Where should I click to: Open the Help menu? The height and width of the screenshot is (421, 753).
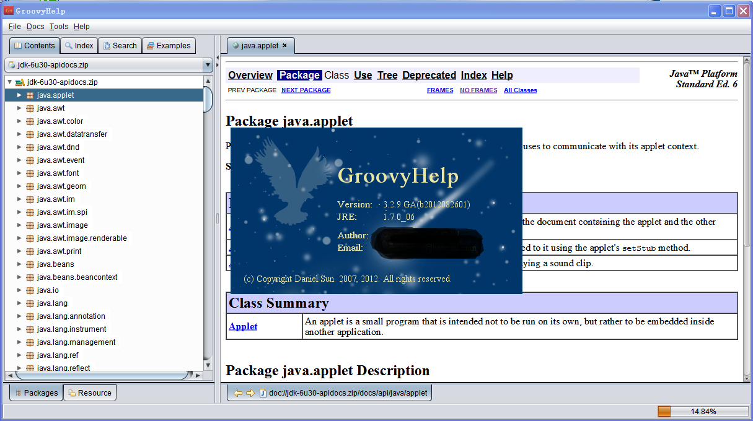pos(81,27)
